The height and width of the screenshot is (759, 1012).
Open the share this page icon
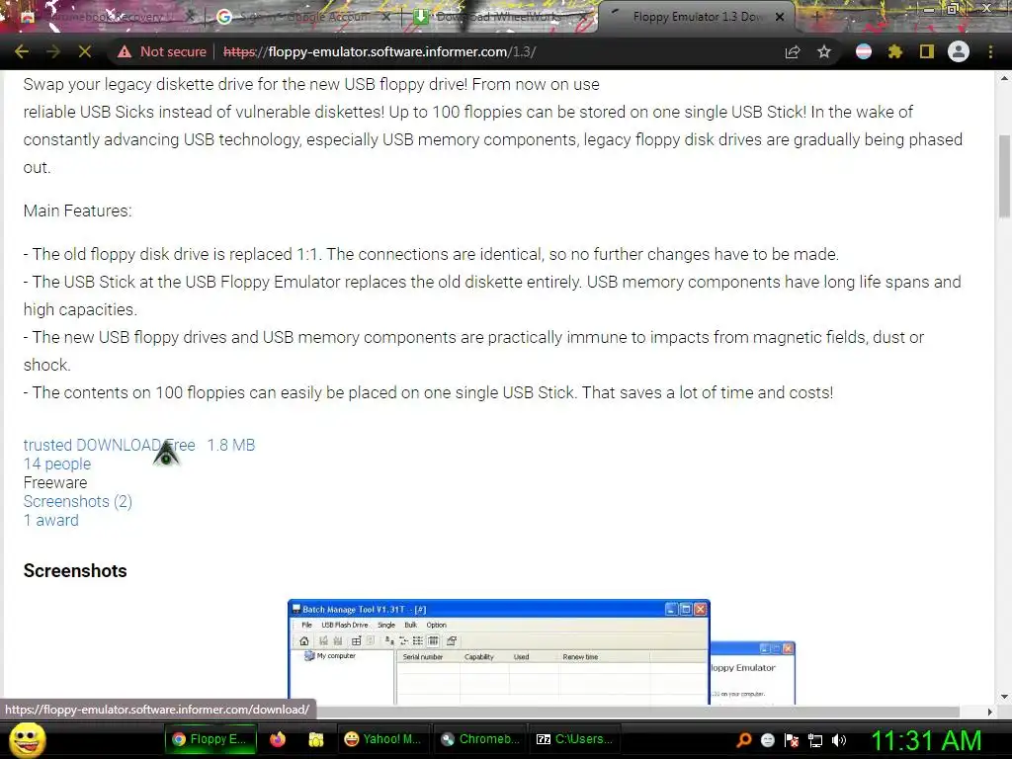tap(793, 51)
